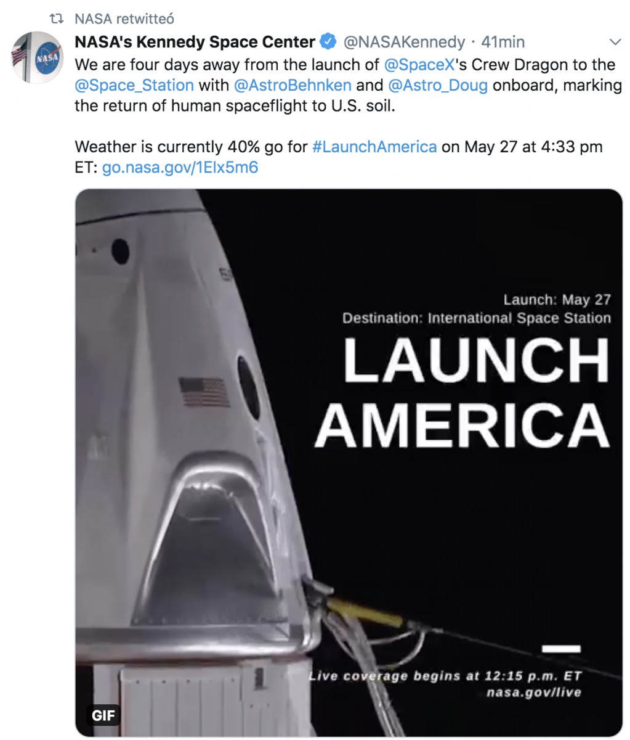630x740 pixels.
Task: Open the @AstroBehnken mention link
Action: click(293, 84)
